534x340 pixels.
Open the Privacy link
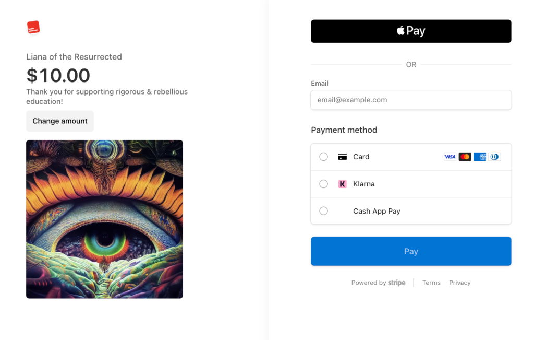(459, 283)
